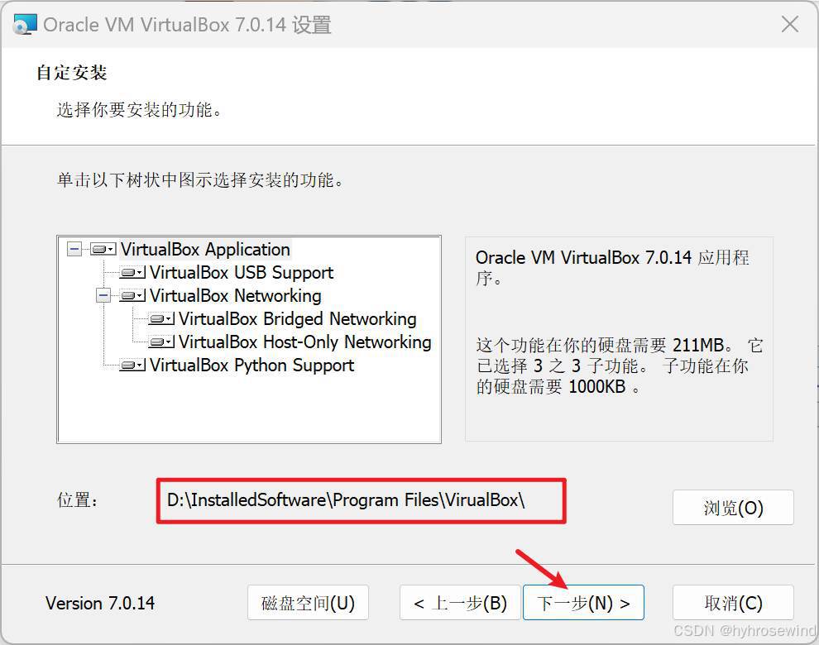Click the install location path field
Viewport: 819px width, 645px height.
(361, 500)
